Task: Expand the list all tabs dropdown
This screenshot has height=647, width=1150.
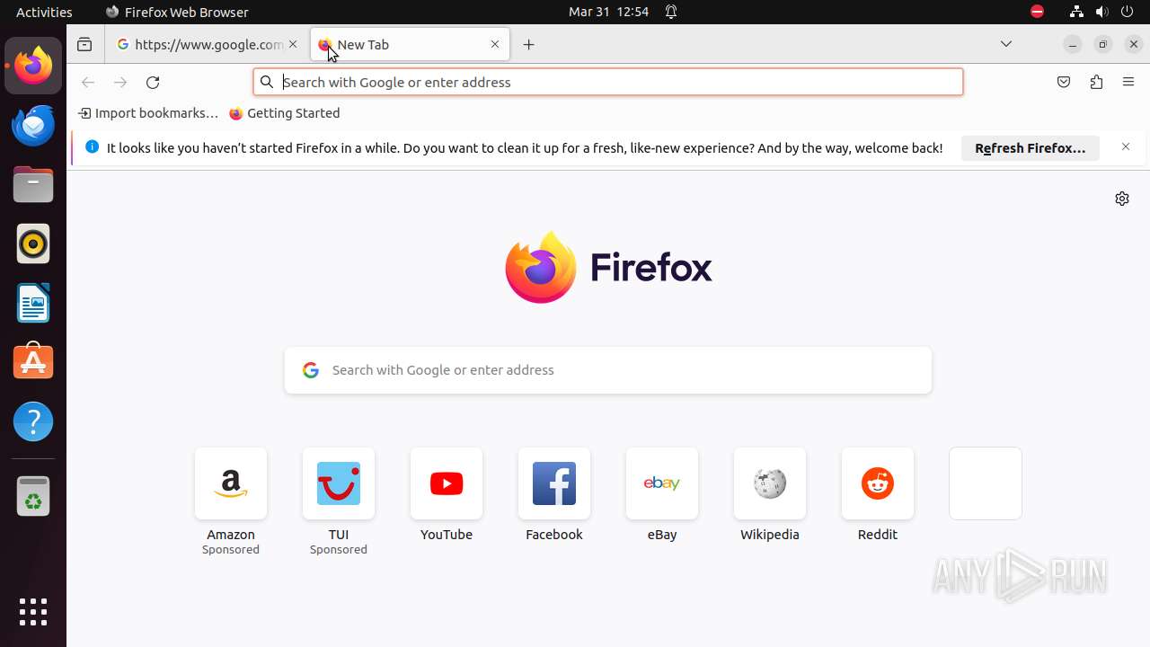Action: (x=1006, y=44)
